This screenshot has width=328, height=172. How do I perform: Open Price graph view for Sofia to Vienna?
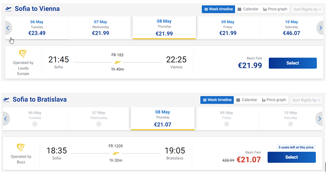[275, 9]
